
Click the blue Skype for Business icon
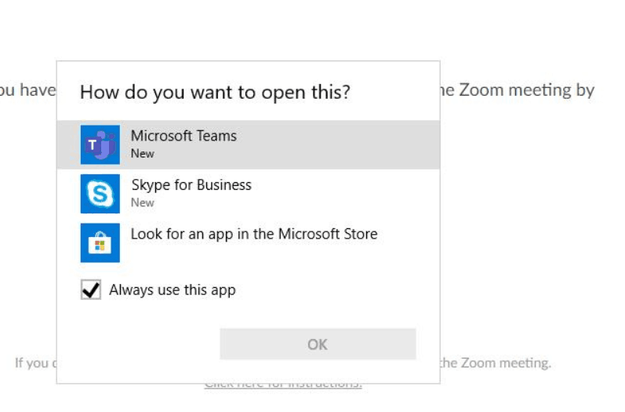coord(100,194)
